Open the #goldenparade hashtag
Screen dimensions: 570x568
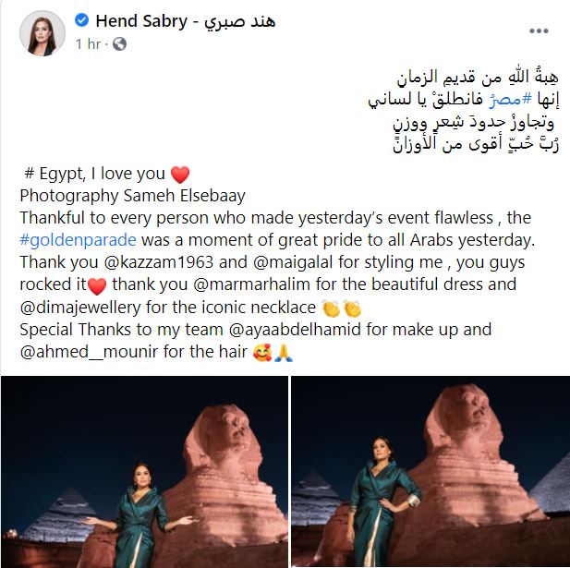coord(79,240)
